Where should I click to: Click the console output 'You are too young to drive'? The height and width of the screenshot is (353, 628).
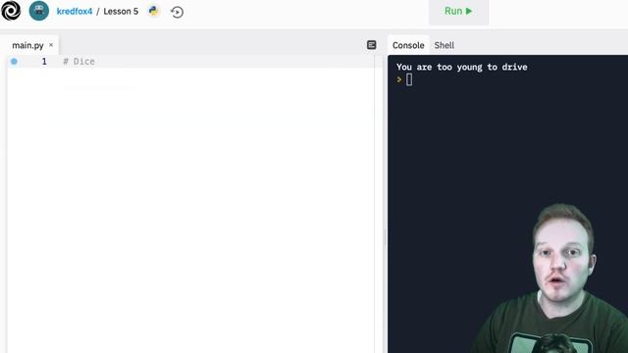click(x=462, y=67)
